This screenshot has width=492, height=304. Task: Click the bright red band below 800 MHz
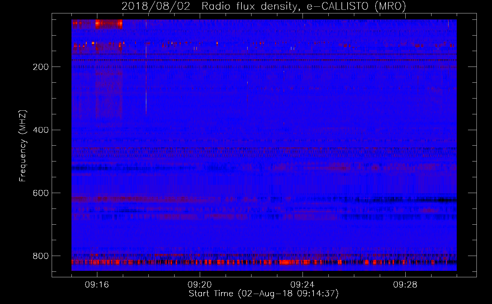(x=264, y=262)
